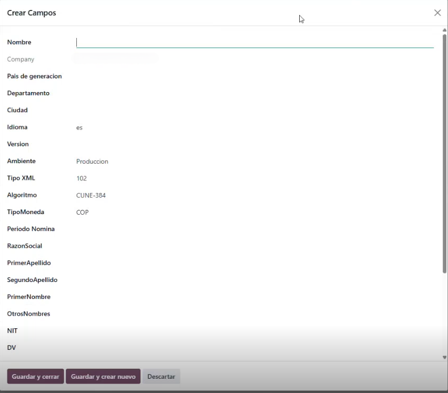Click the scroll up arrow of the form
This screenshot has width=448, height=393.
pos(444,31)
